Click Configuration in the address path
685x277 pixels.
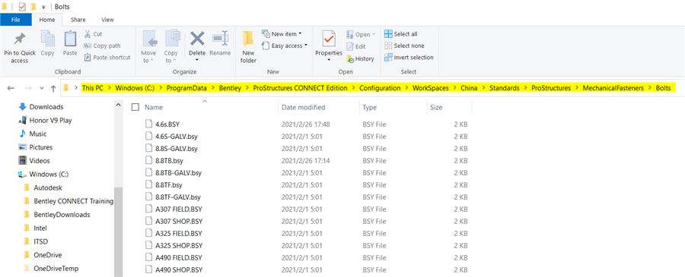(380, 88)
